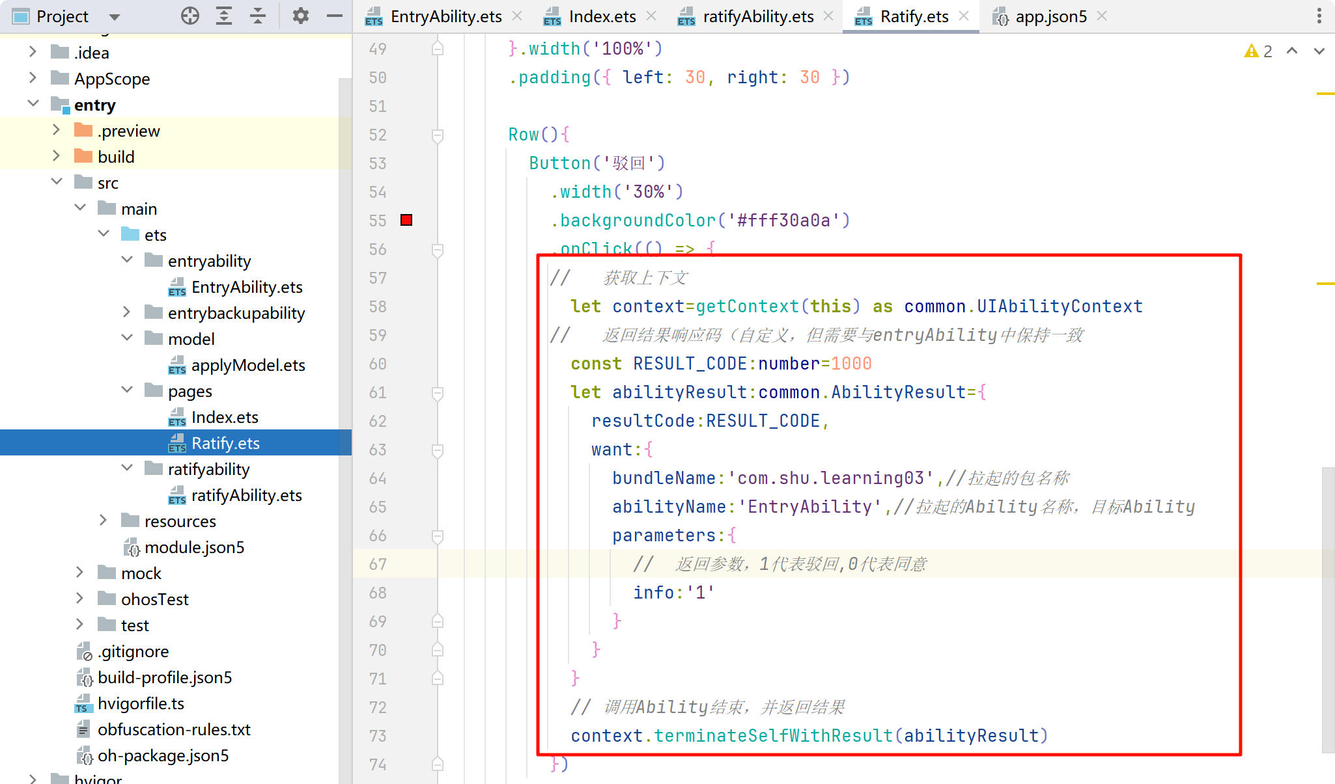Open the editor tabs more-options menu
The image size is (1335, 784).
tap(1319, 16)
